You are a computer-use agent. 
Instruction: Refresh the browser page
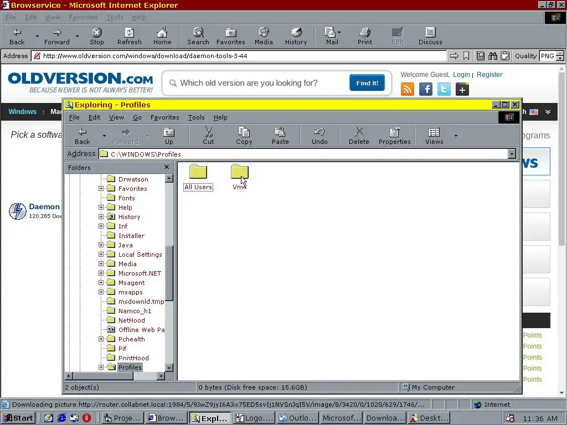click(x=129, y=36)
